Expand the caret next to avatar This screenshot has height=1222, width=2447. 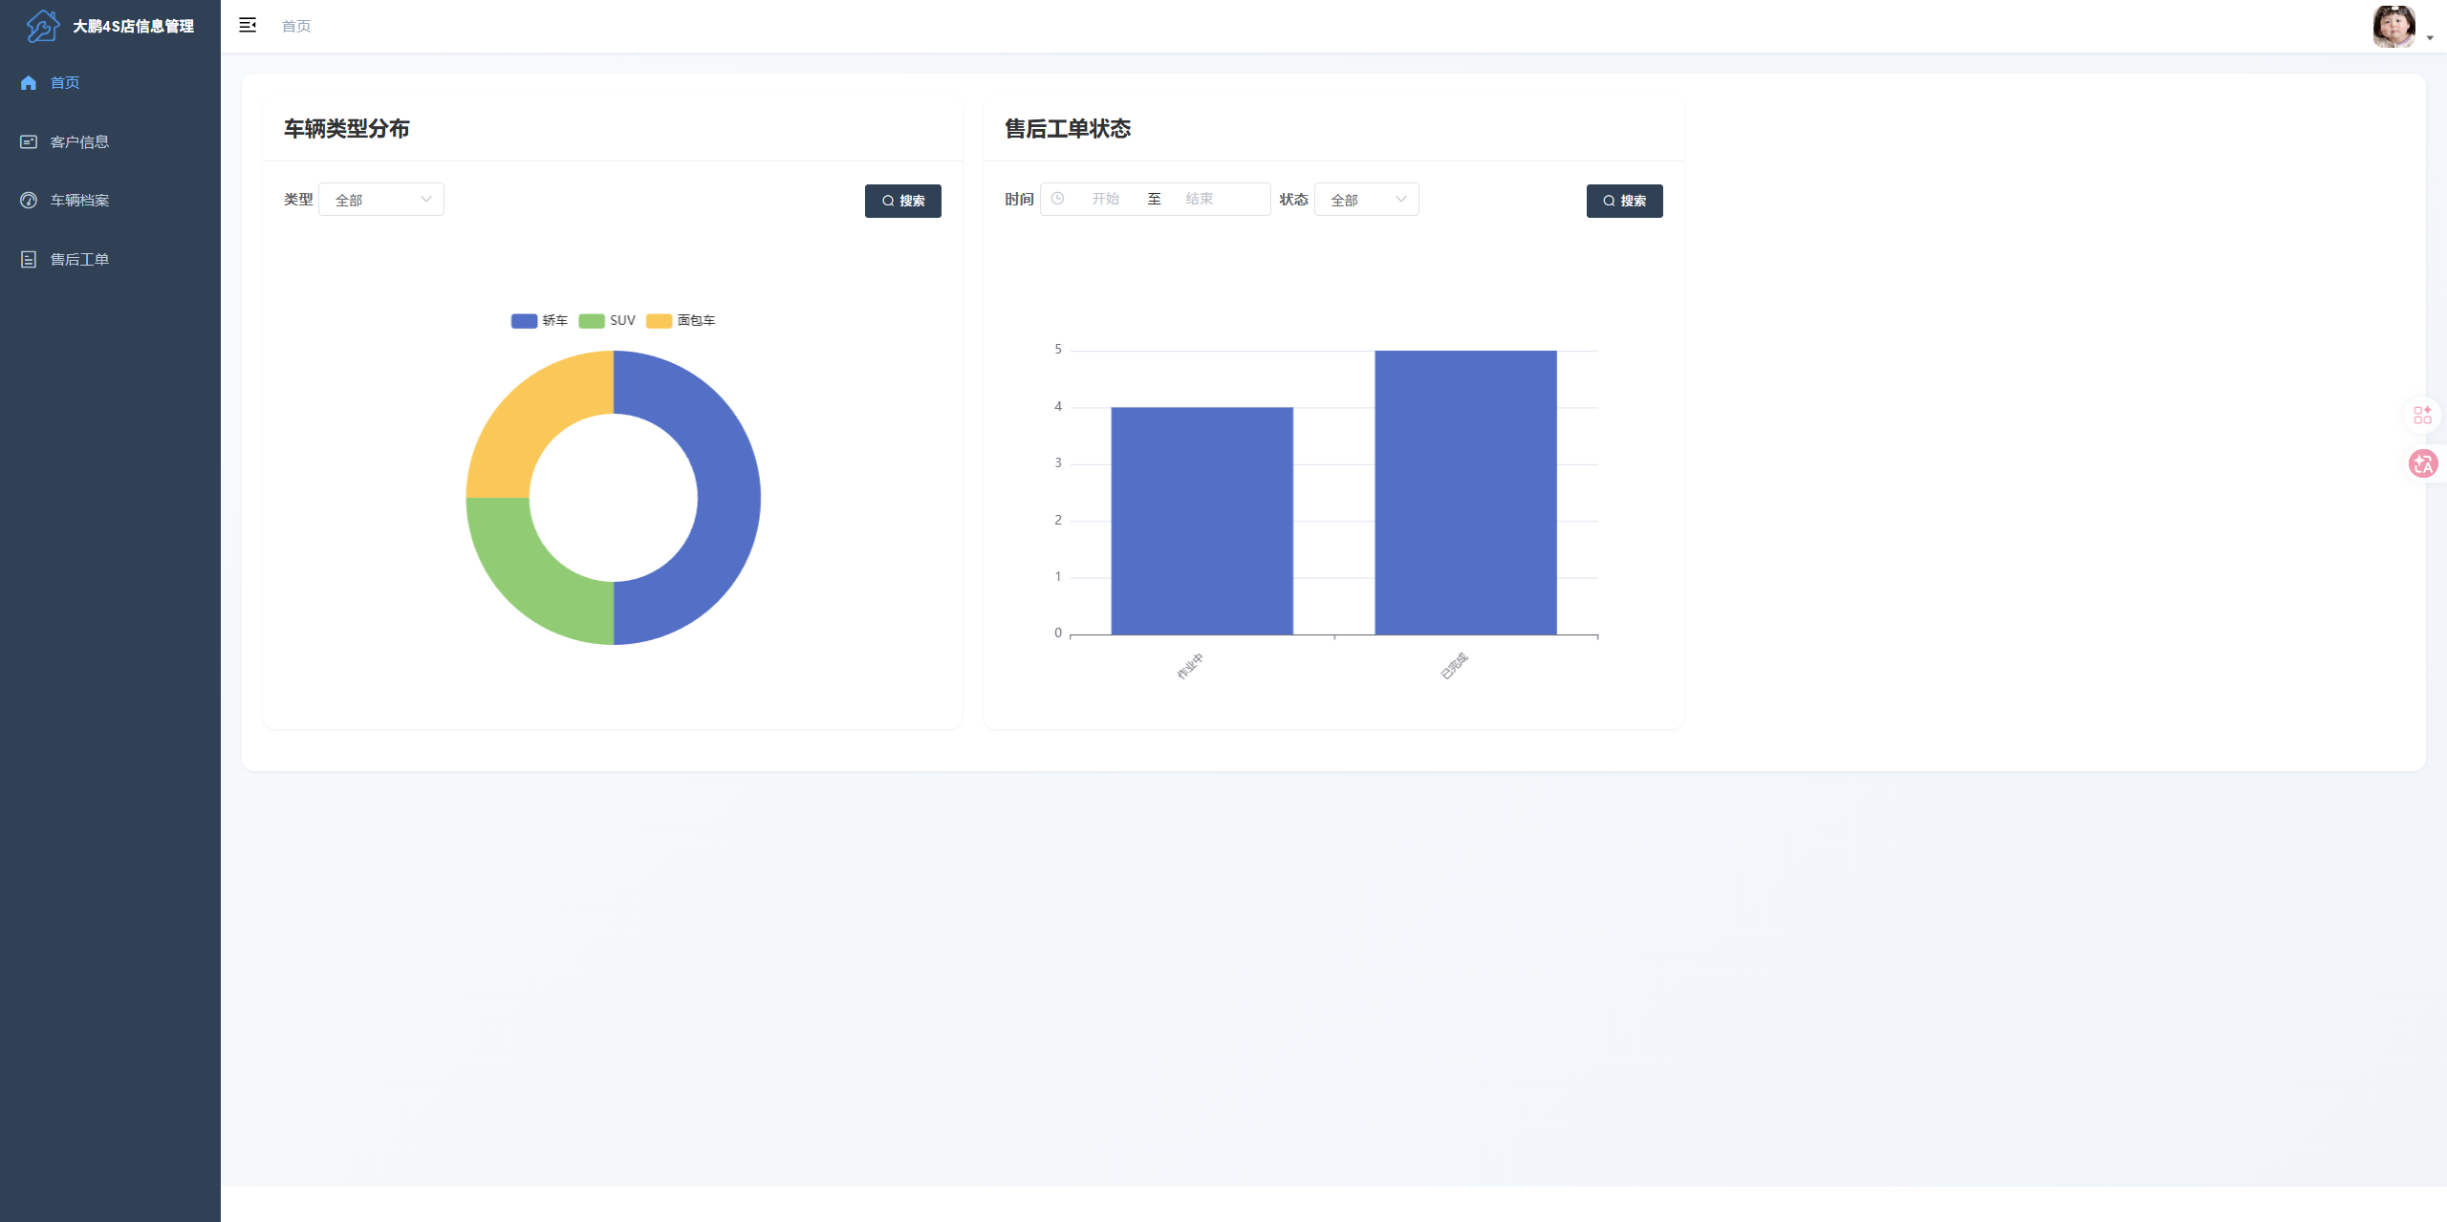click(2430, 38)
